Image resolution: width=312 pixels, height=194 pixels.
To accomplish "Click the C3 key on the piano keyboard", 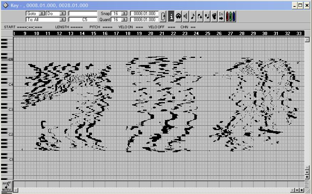I will click(x=7, y=110).
